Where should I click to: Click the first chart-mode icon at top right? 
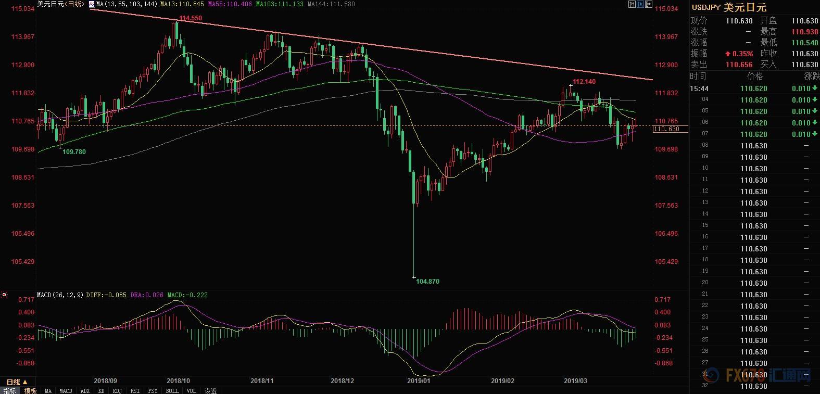(632, 4)
